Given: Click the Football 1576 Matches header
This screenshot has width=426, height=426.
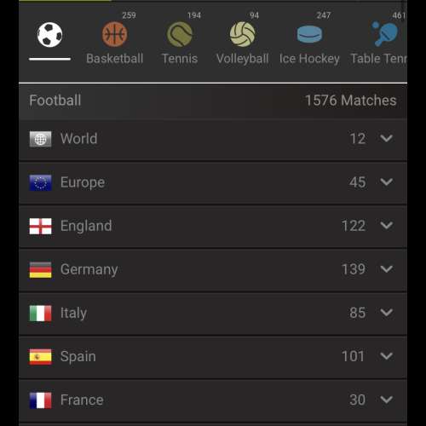Looking at the screenshot, I should pyautogui.click(x=213, y=101).
